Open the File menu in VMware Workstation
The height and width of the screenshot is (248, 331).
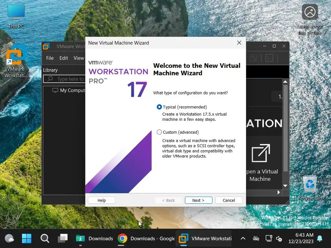pos(50,58)
